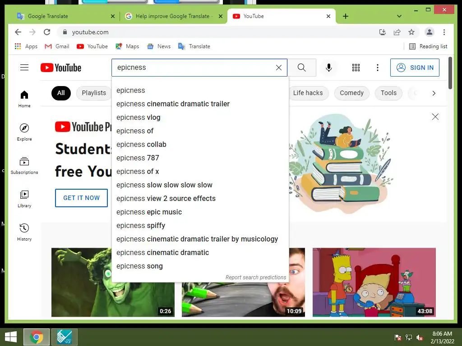Image resolution: width=462 pixels, height=346 pixels.
Task: Open Windows Start button
Action: tap(11, 337)
